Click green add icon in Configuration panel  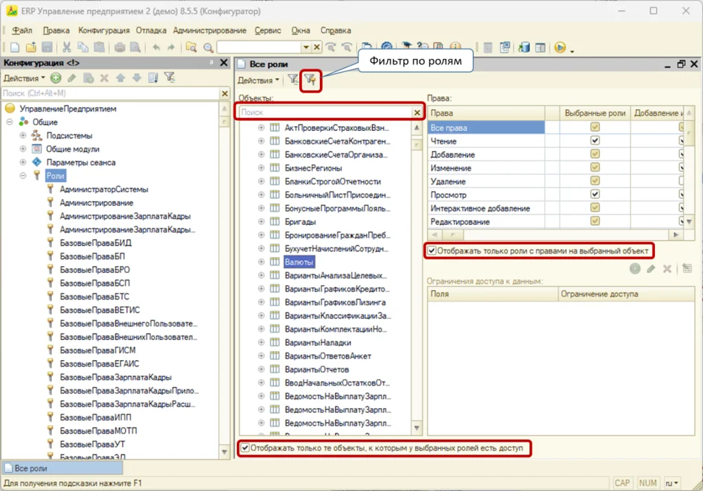pyautogui.click(x=56, y=78)
